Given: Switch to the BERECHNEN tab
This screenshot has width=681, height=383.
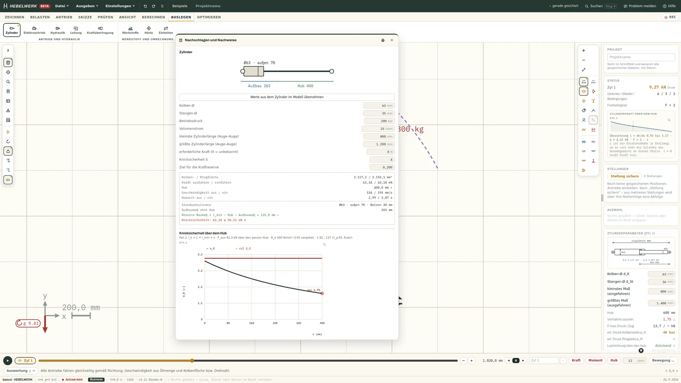Looking at the screenshot, I should point(153,17).
